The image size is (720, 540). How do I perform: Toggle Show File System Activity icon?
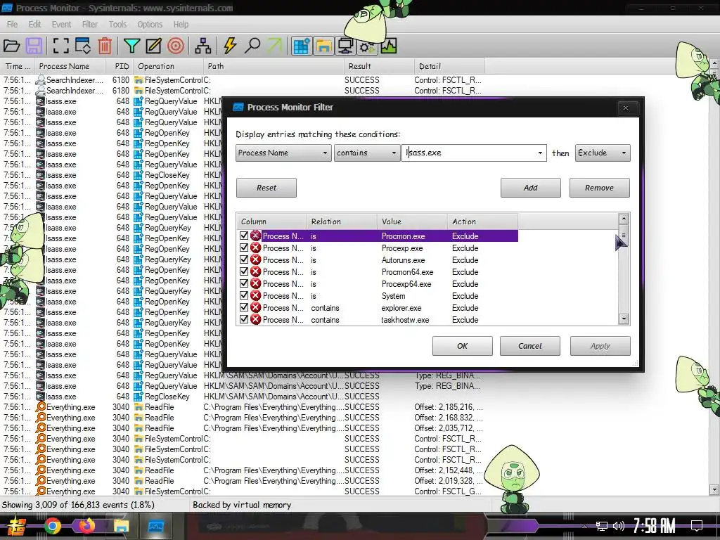[323, 46]
